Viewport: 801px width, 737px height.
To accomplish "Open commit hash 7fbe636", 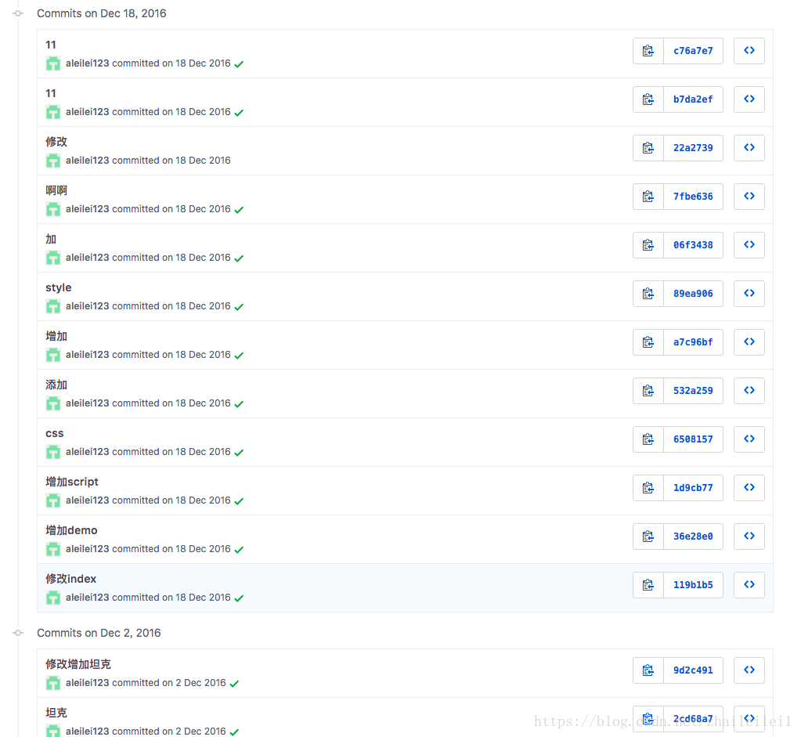I will click(693, 197).
